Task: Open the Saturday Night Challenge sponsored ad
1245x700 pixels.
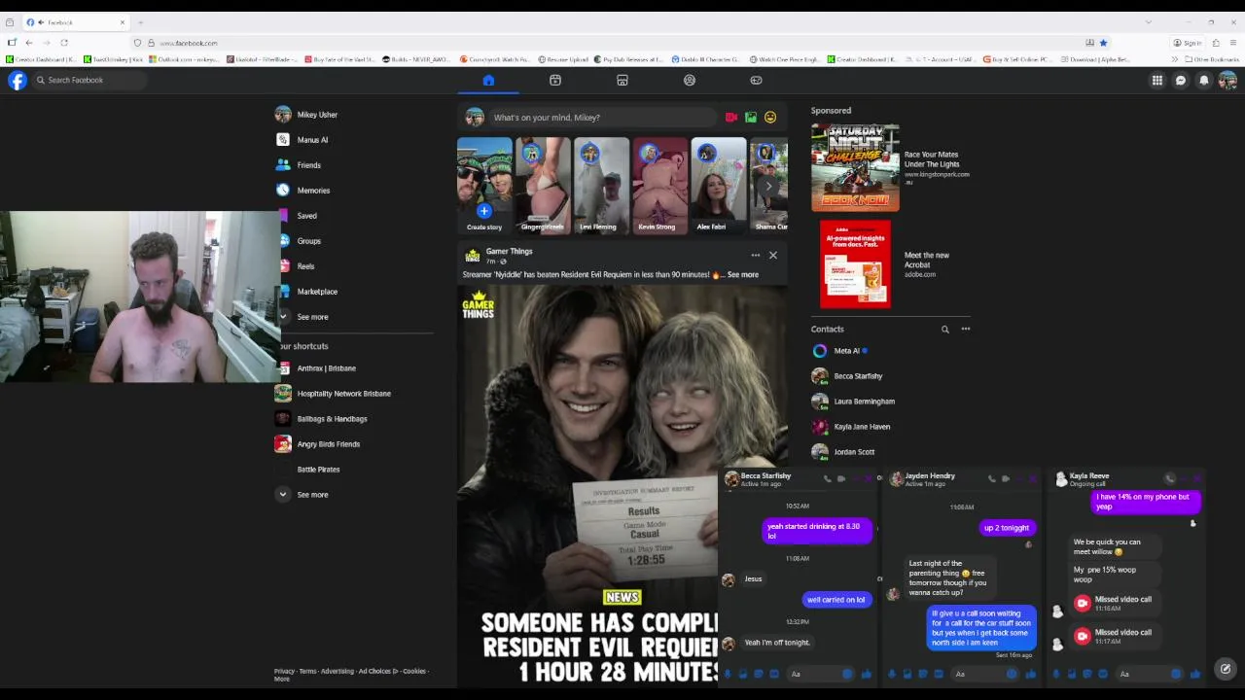Action: coord(891,167)
